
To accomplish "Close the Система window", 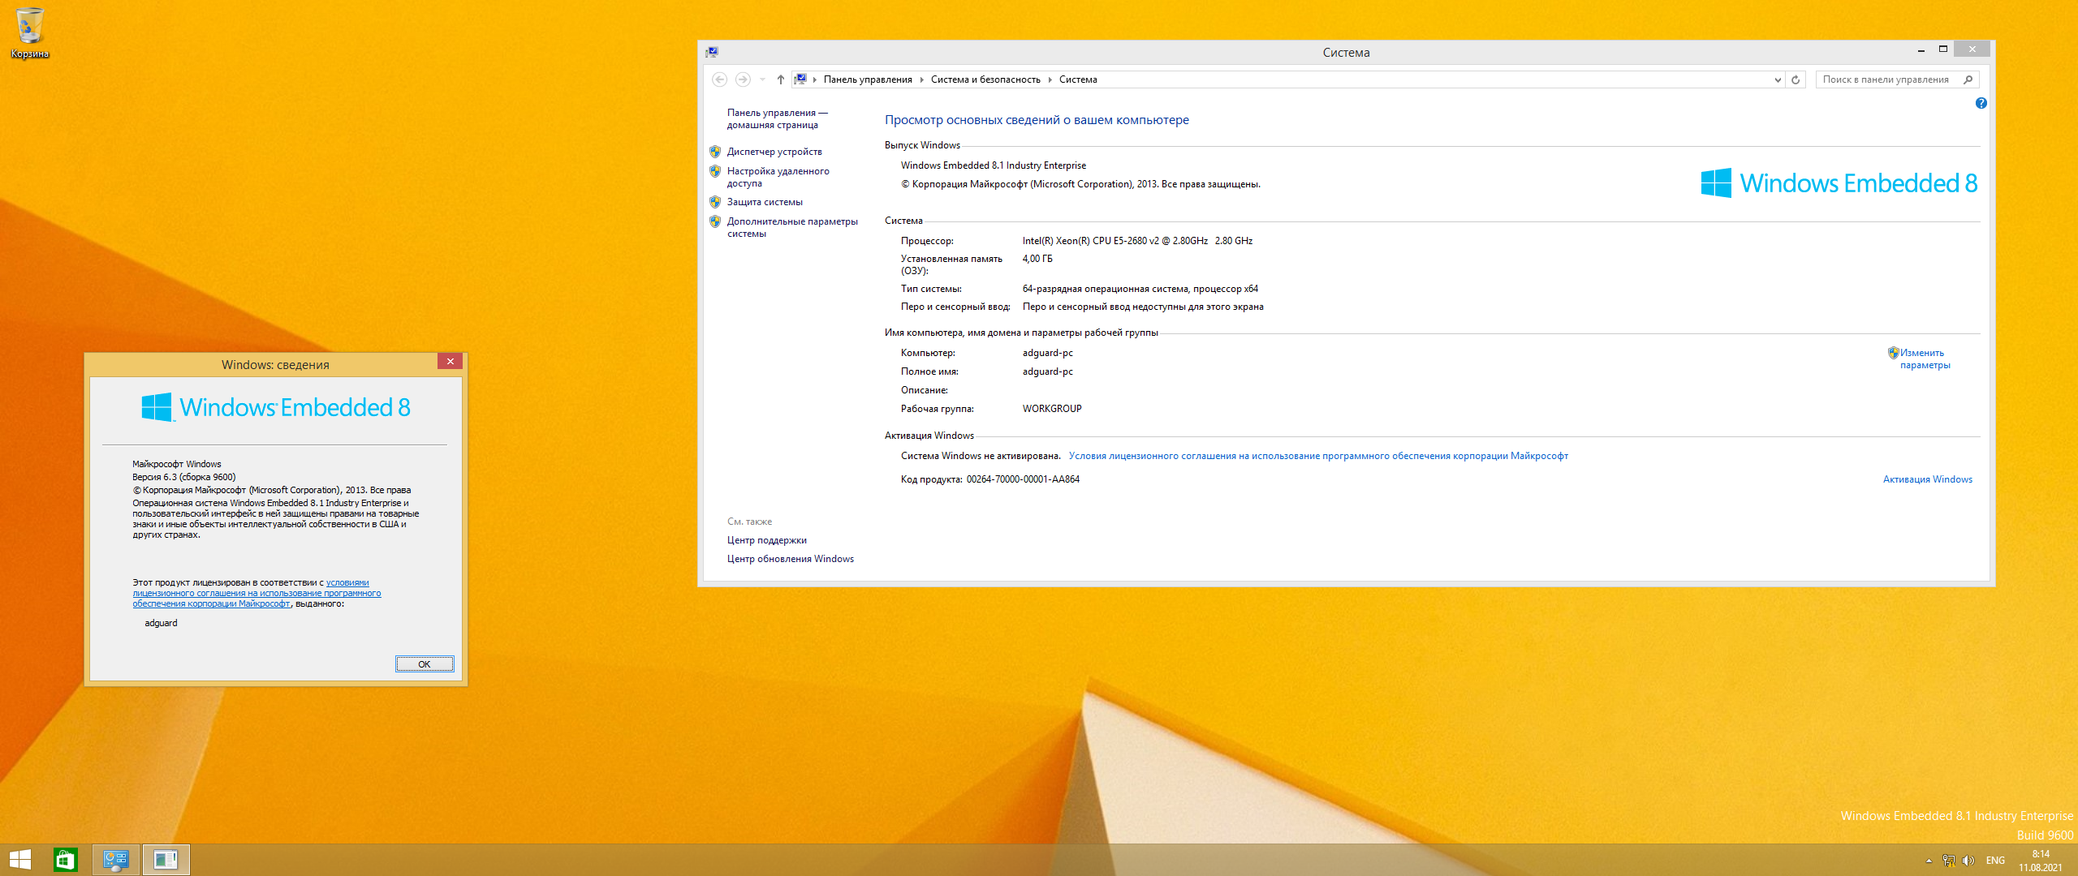I will pyautogui.click(x=1972, y=49).
